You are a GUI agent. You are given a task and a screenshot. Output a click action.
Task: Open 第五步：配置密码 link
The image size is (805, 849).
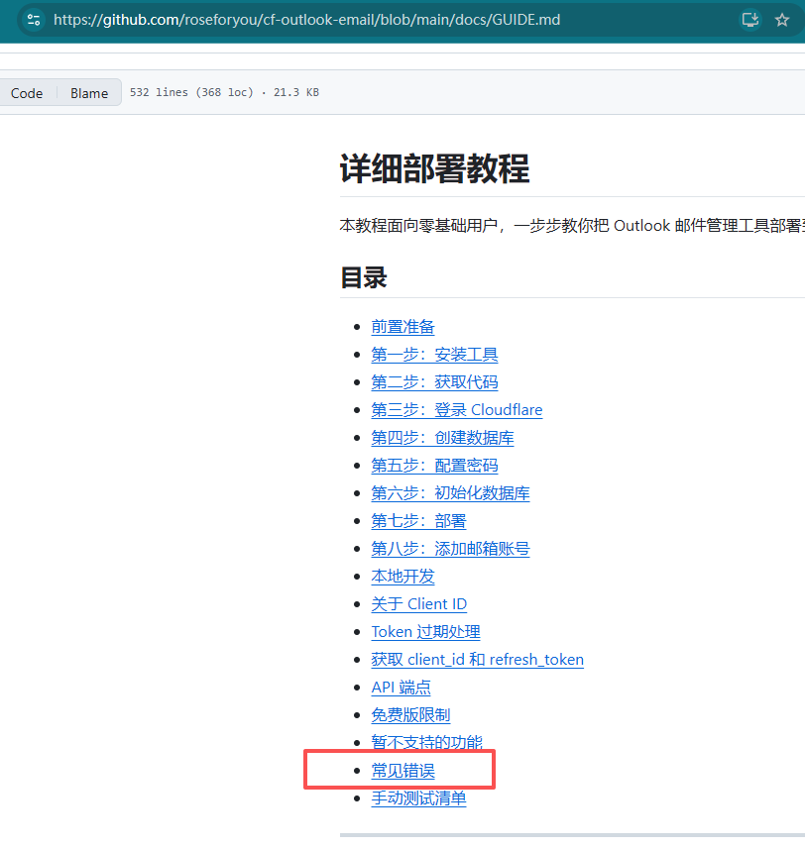tap(434, 466)
